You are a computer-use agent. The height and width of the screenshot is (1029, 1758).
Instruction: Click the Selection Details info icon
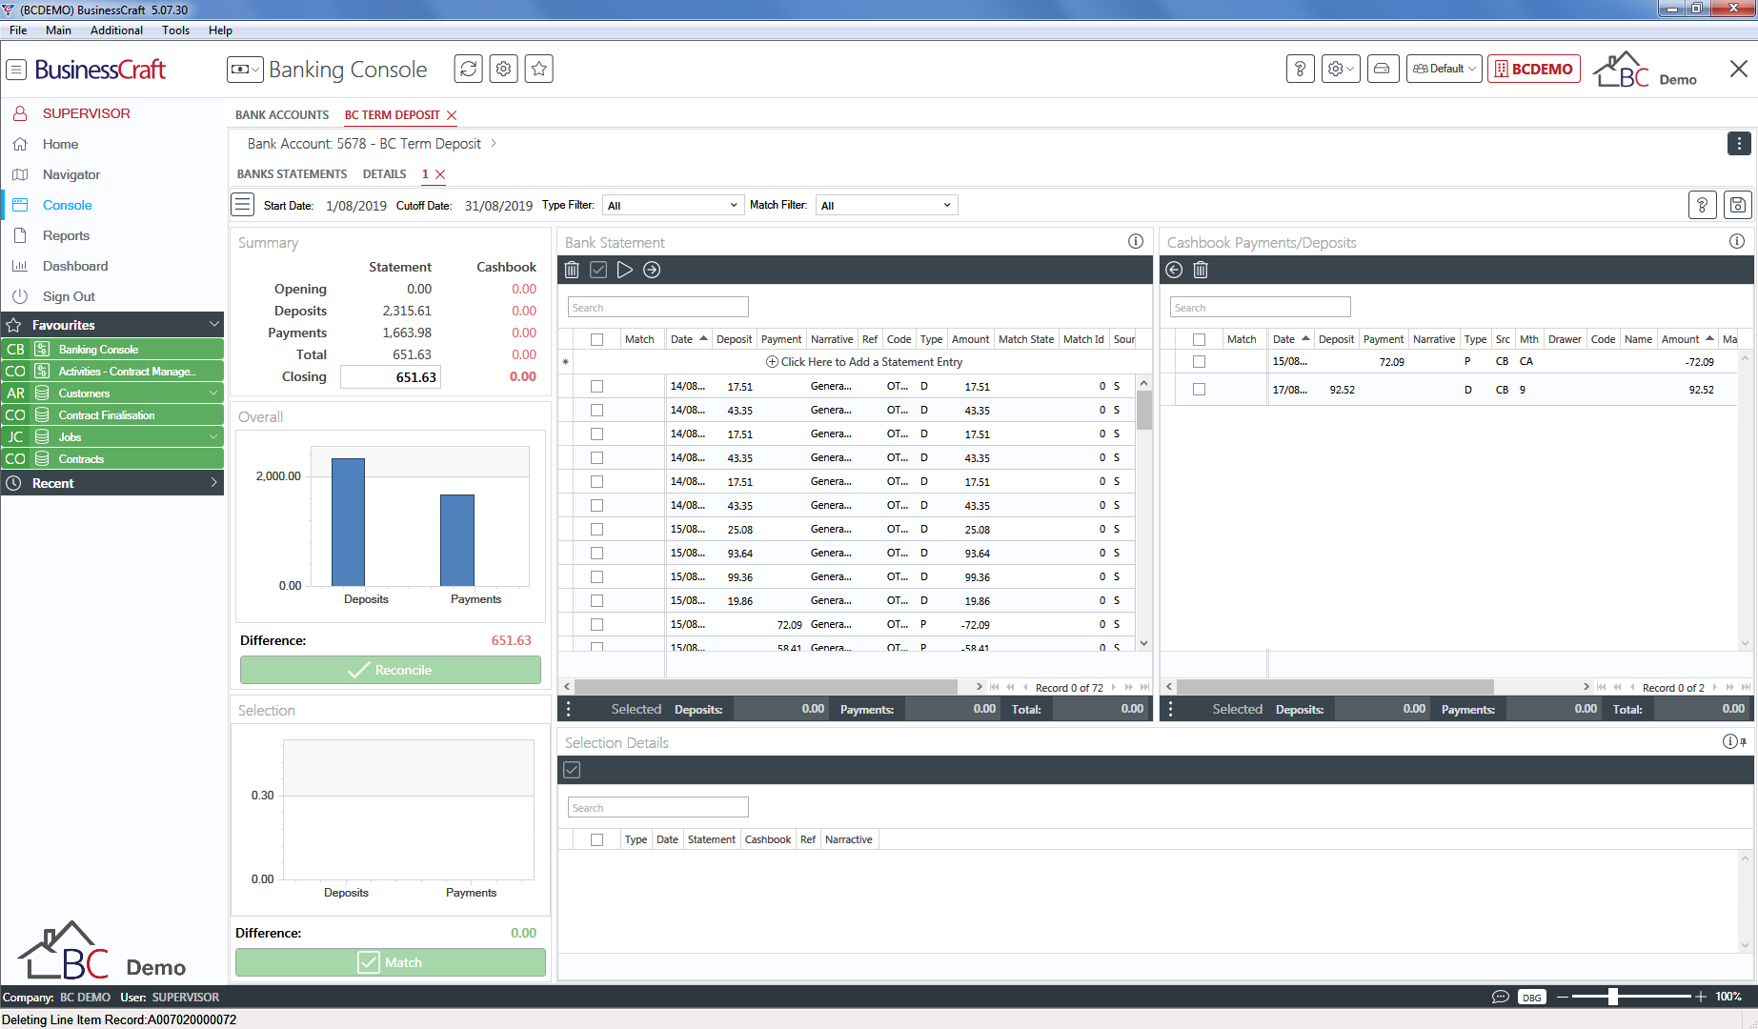click(x=1730, y=741)
